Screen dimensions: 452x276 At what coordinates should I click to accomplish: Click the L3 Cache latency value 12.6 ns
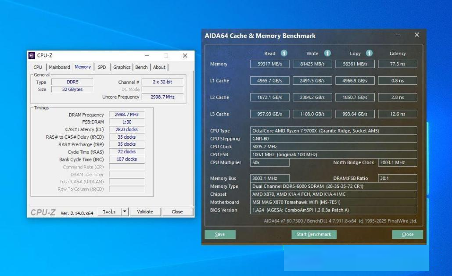pos(398,114)
